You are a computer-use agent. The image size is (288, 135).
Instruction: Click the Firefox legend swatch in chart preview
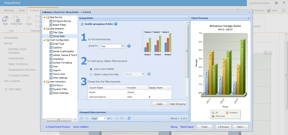[x=227, y=112]
